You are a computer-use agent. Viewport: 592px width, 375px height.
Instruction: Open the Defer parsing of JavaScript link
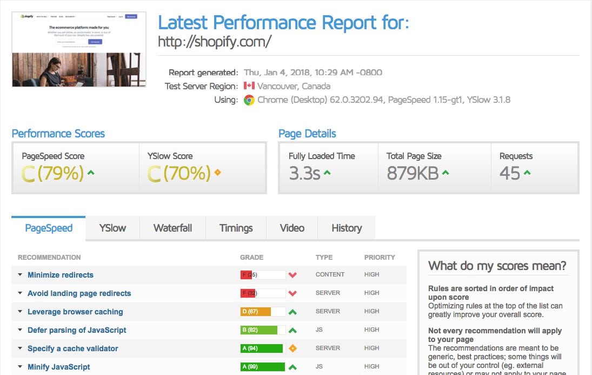[77, 330]
